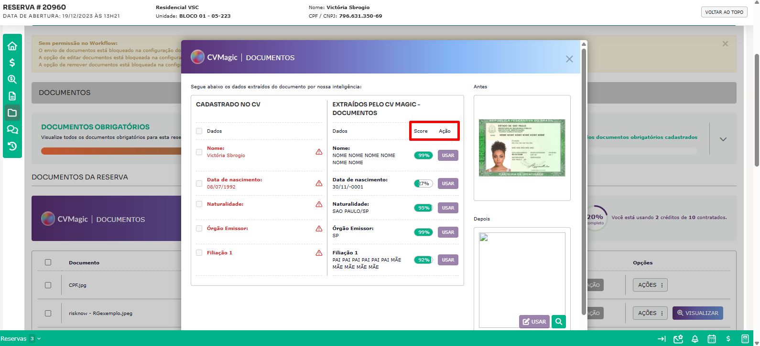Click the Opções column header
The height and width of the screenshot is (346, 760).
pyautogui.click(x=642, y=263)
